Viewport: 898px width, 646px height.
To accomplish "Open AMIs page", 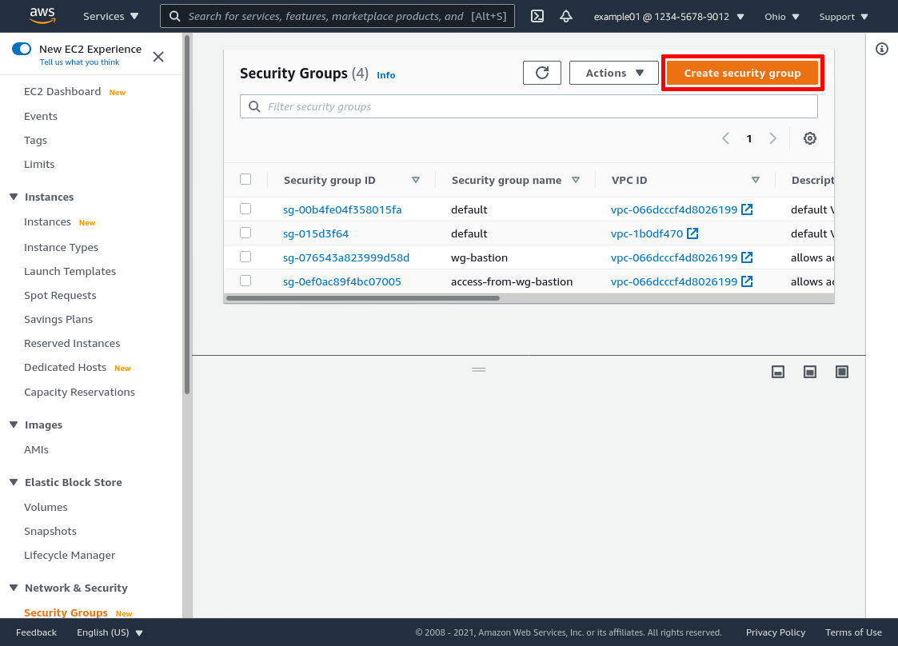I will point(37,450).
